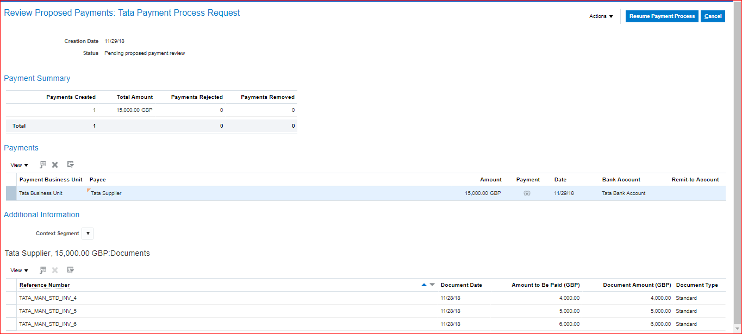Sort Reference Number descending with down arrow
The image size is (742, 334).
432,285
